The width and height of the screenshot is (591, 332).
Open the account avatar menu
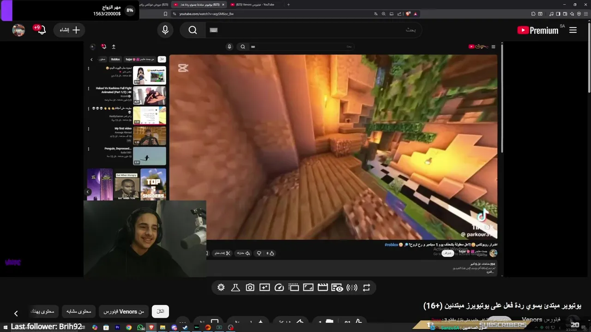click(18, 30)
